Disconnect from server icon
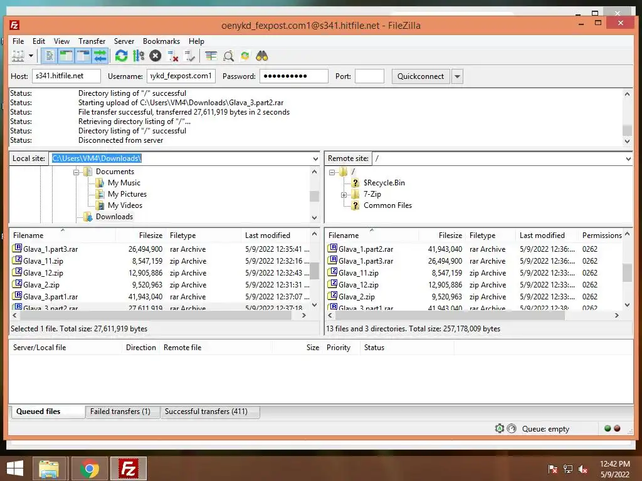The width and height of the screenshot is (642, 481). (x=173, y=56)
